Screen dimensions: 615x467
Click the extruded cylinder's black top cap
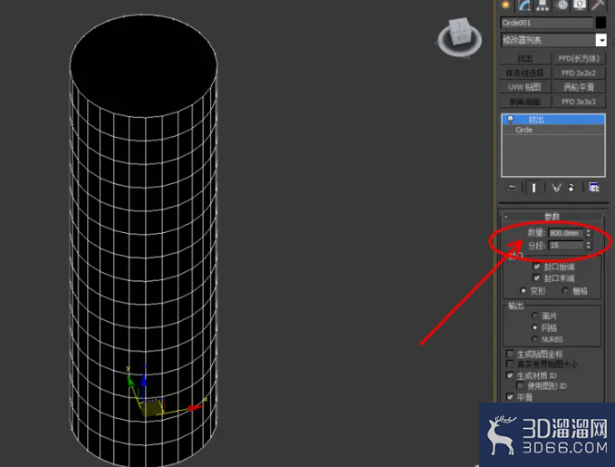point(143,65)
